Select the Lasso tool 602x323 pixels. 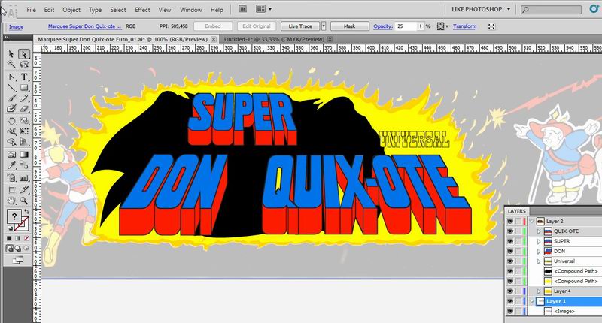tap(24, 65)
